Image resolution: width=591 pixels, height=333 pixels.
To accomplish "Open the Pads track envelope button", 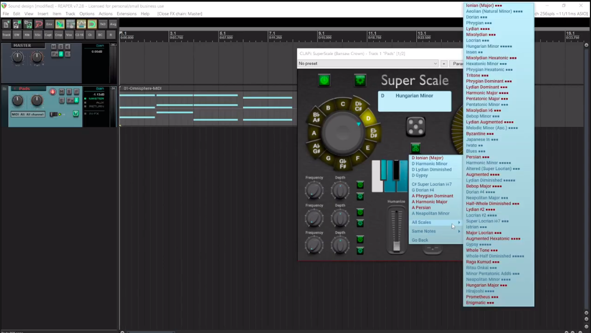I will (x=62, y=100).
